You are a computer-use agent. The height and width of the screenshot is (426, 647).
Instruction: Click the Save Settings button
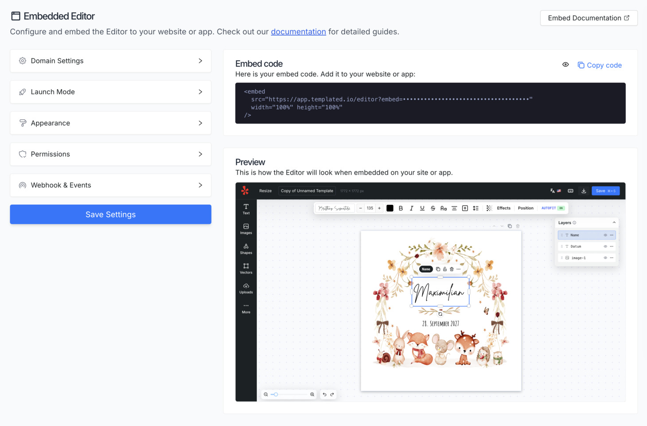coord(110,214)
